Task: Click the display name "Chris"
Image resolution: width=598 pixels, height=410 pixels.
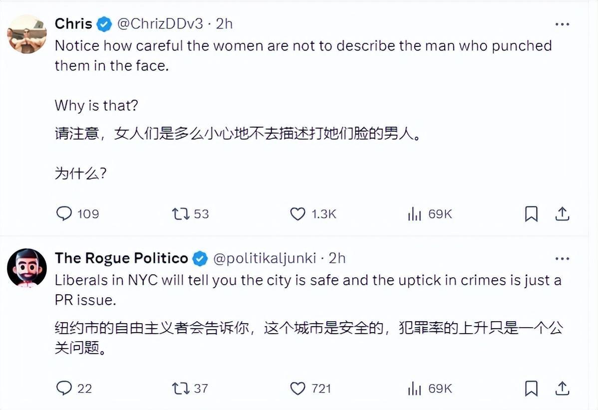Action: tap(73, 24)
